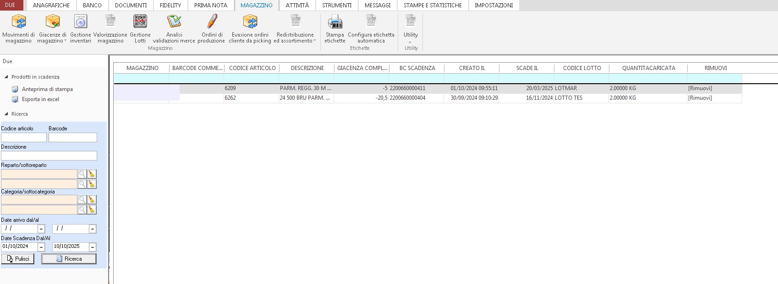The width and height of the screenshot is (778, 284).
Task: Open Redistribuzione ed assortimento
Action: coord(295,29)
